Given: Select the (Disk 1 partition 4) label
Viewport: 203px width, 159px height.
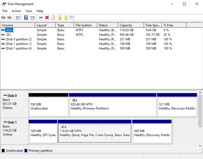Looking at the screenshot, I should pyautogui.click(x=19, y=48).
